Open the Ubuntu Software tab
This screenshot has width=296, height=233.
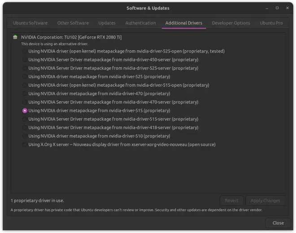point(30,23)
